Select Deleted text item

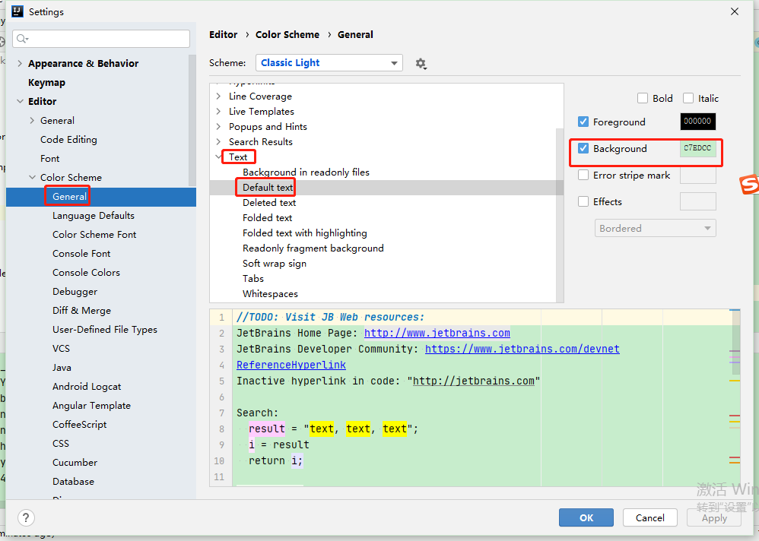click(x=269, y=203)
